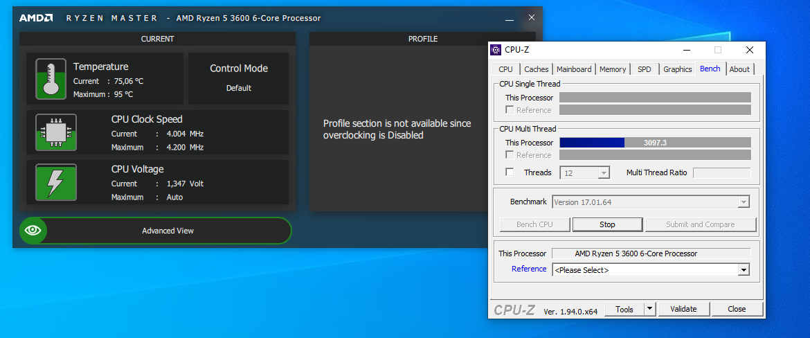810x338 pixels.
Task: Minimize the CPU-Z window
Action: 687,50
